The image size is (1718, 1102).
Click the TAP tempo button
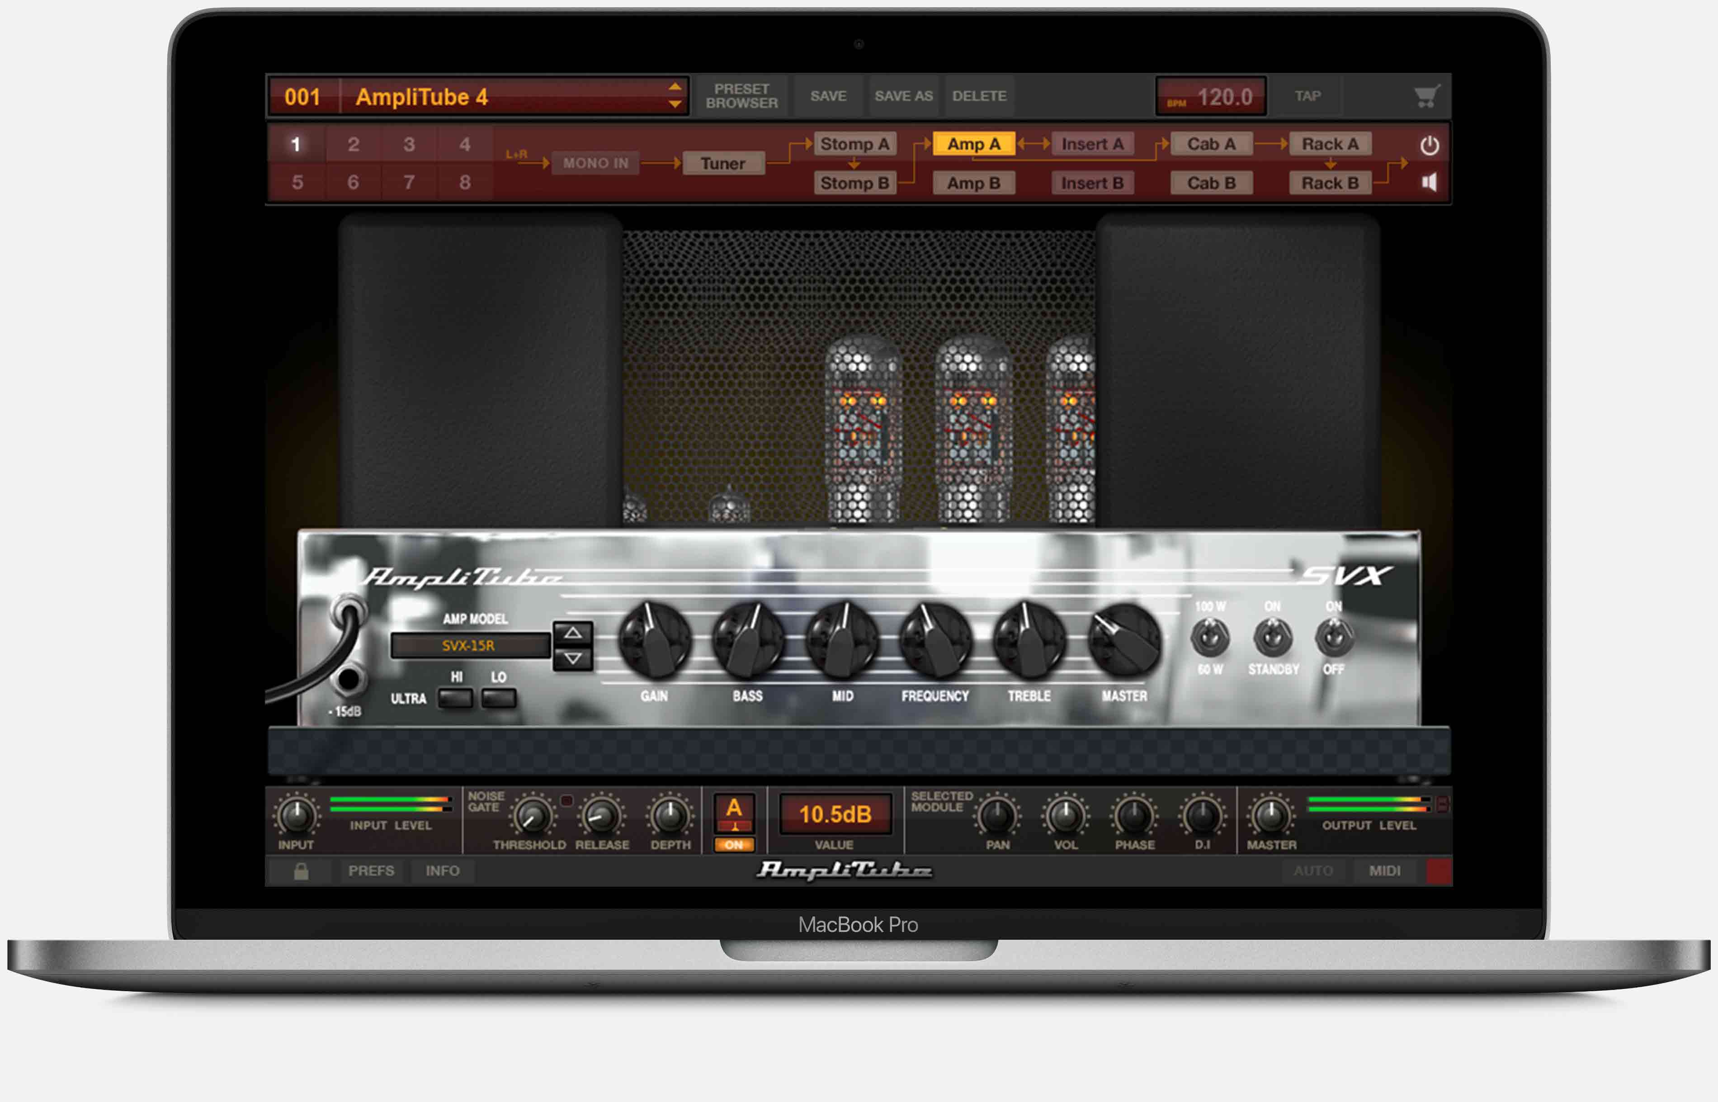tap(1307, 96)
